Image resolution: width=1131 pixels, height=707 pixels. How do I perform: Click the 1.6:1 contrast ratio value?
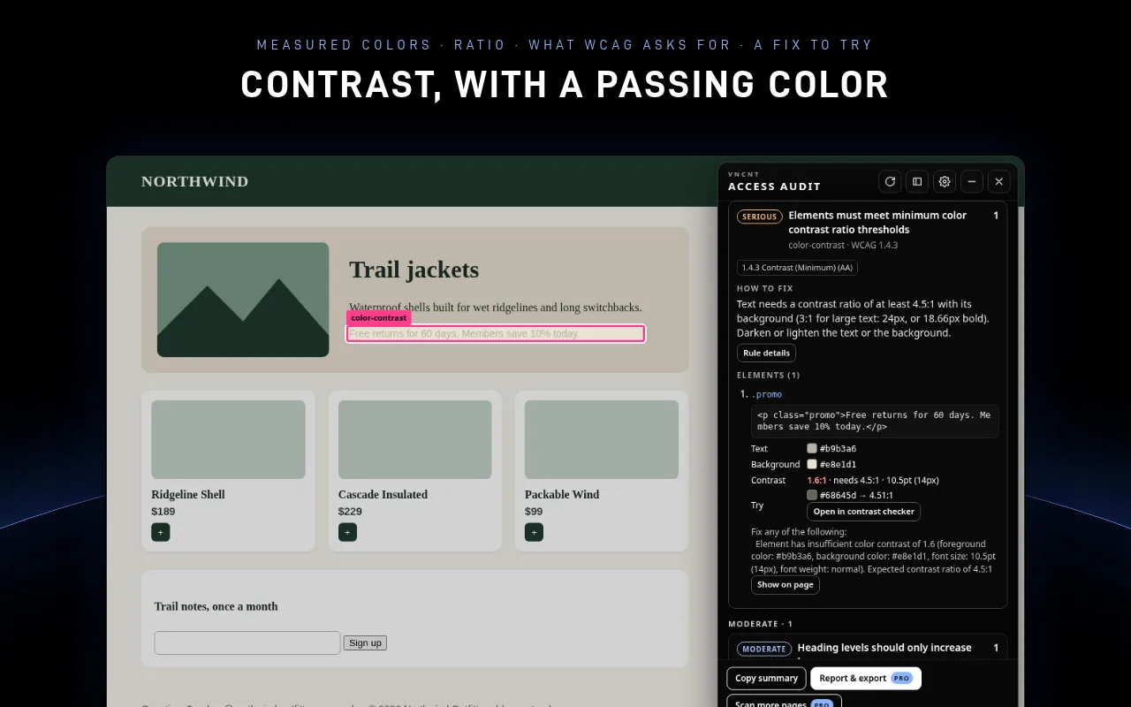coord(817,480)
